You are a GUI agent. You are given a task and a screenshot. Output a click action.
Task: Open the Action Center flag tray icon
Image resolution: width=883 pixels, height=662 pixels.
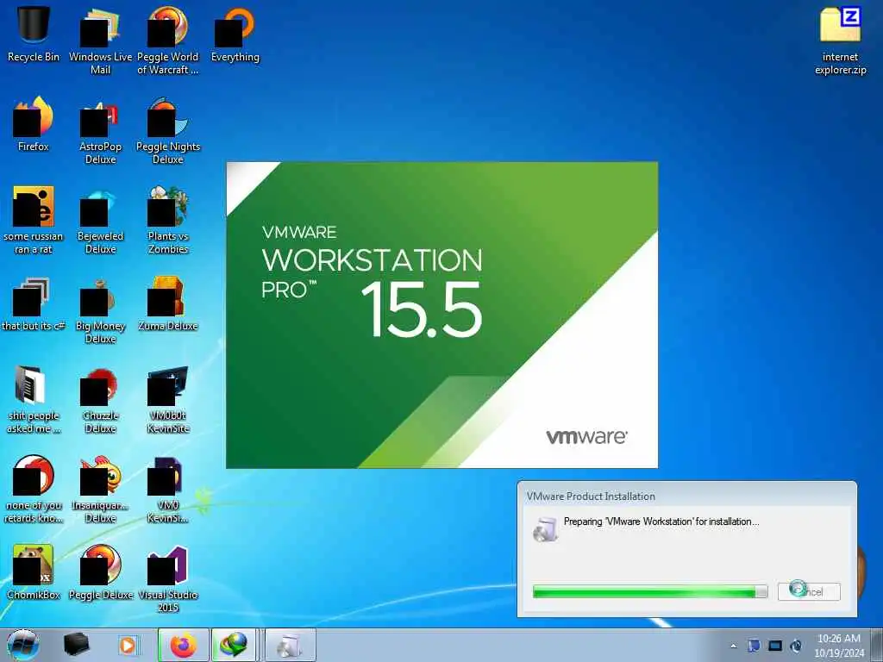coord(754,646)
